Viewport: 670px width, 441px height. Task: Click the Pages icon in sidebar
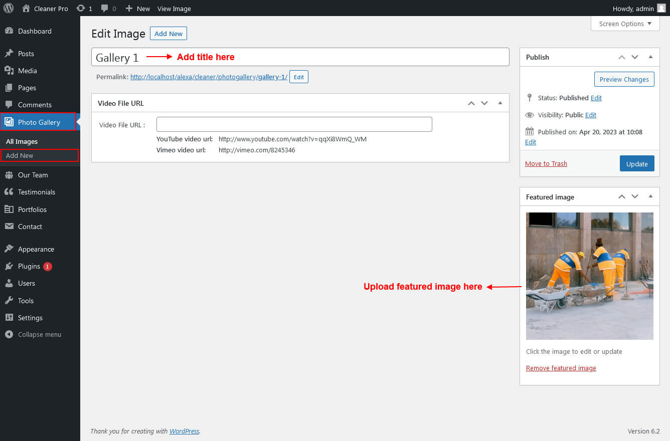click(9, 88)
